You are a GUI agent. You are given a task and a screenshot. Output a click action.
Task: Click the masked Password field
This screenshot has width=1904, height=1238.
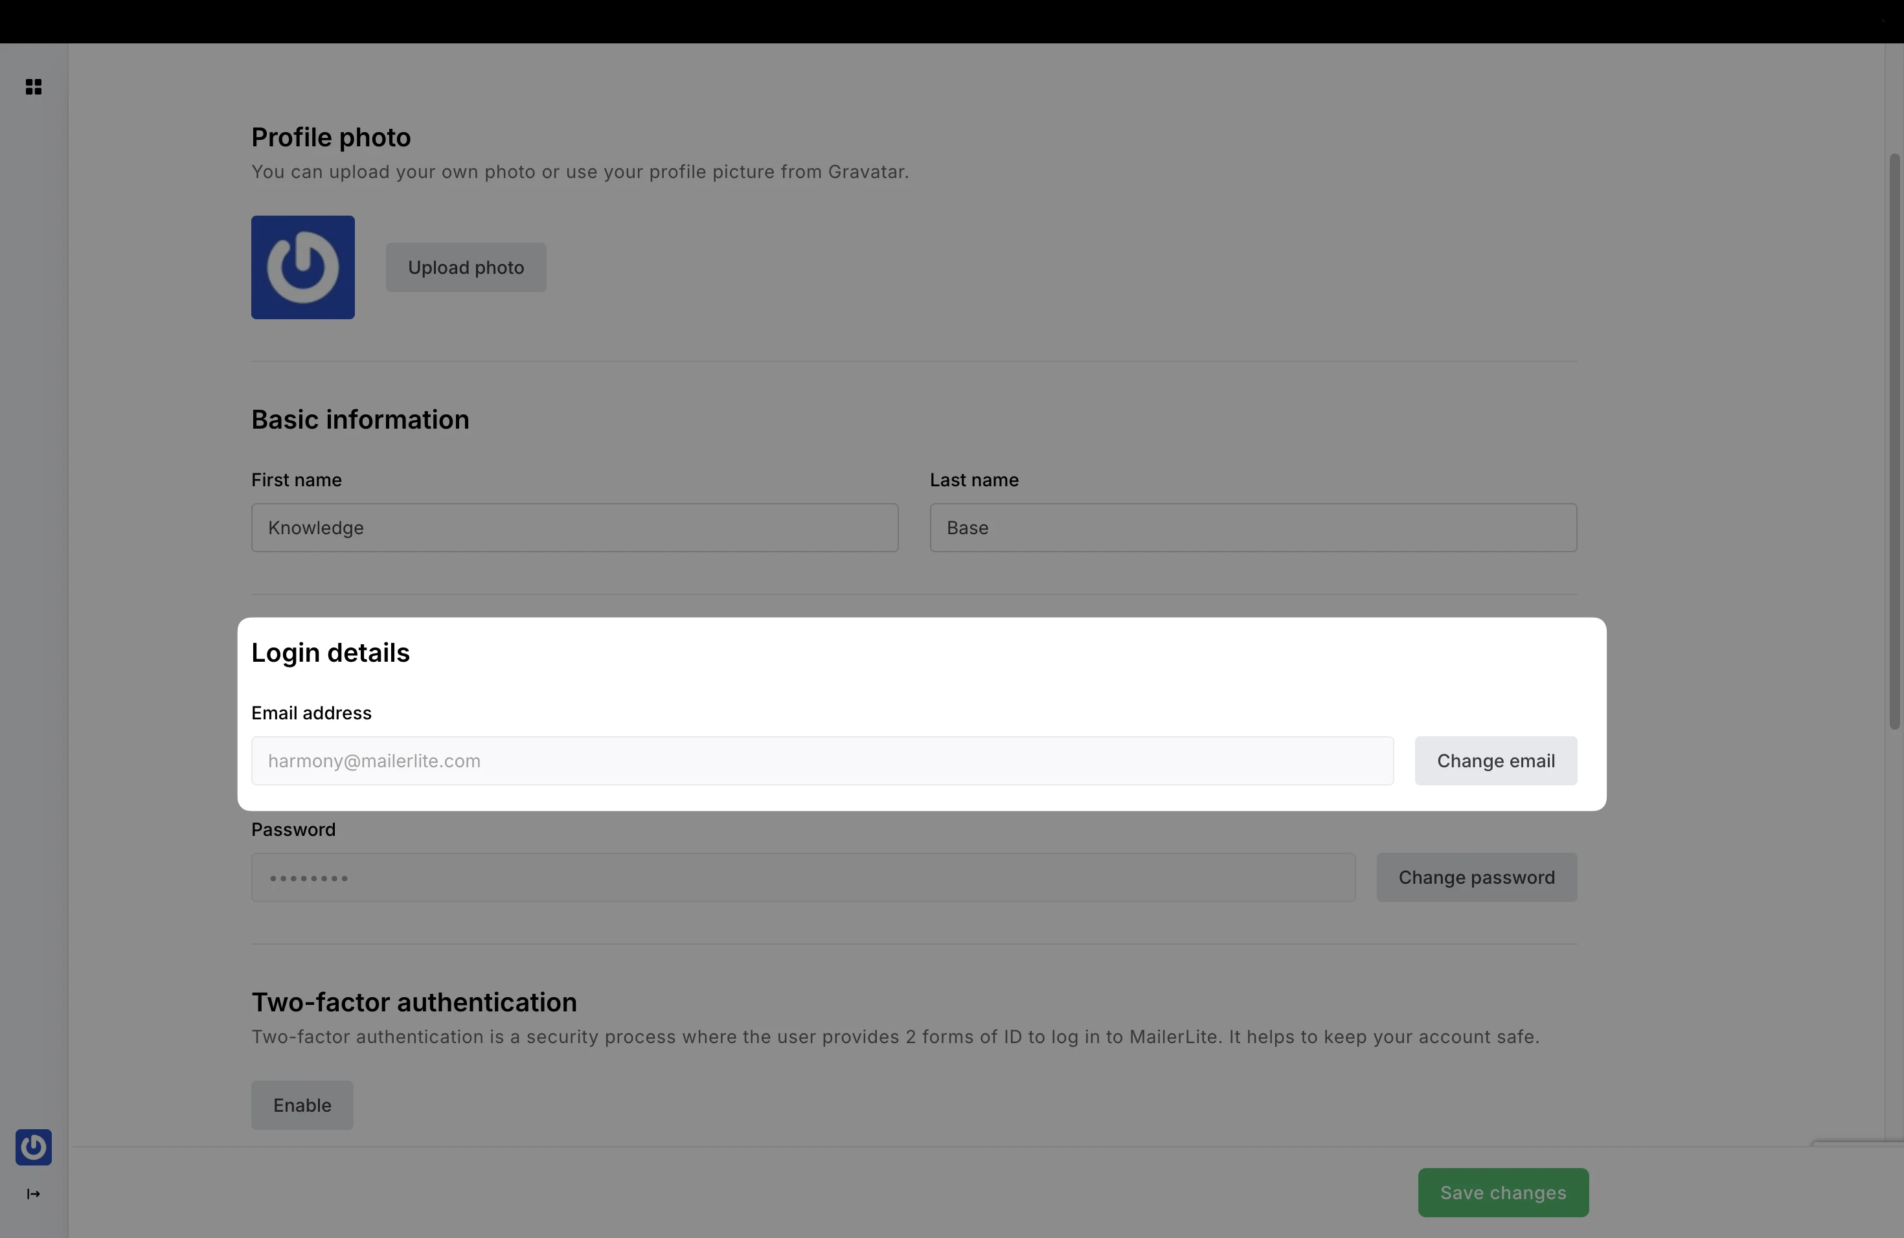pyautogui.click(x=802, y=877)
